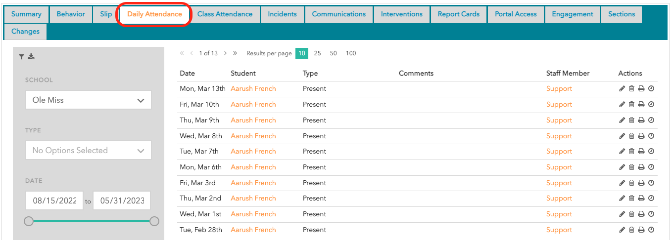
Task: Edit the Mon, Mar 6th attendance record
Action: (x=622, y=167)
